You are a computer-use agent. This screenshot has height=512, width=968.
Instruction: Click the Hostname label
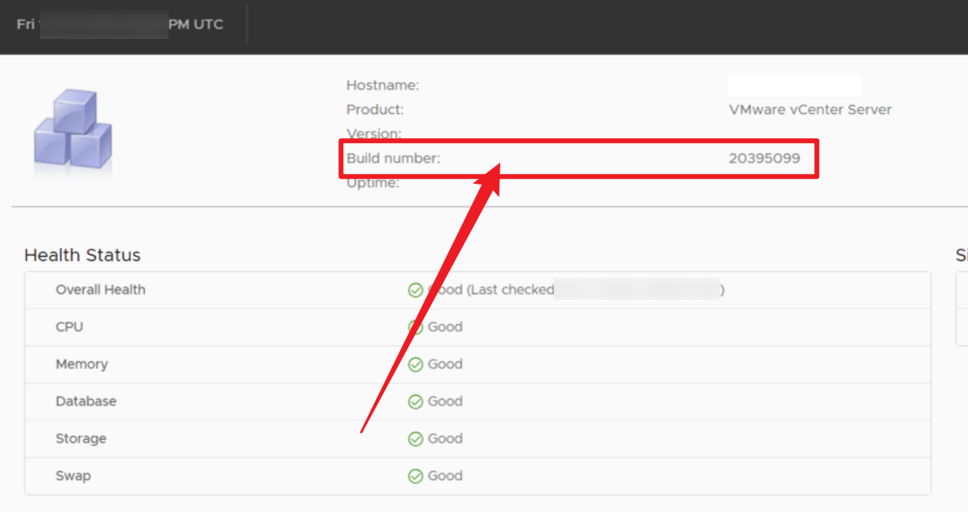(383, 85)
